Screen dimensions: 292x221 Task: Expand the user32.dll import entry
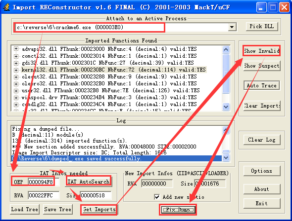[16, 91]
